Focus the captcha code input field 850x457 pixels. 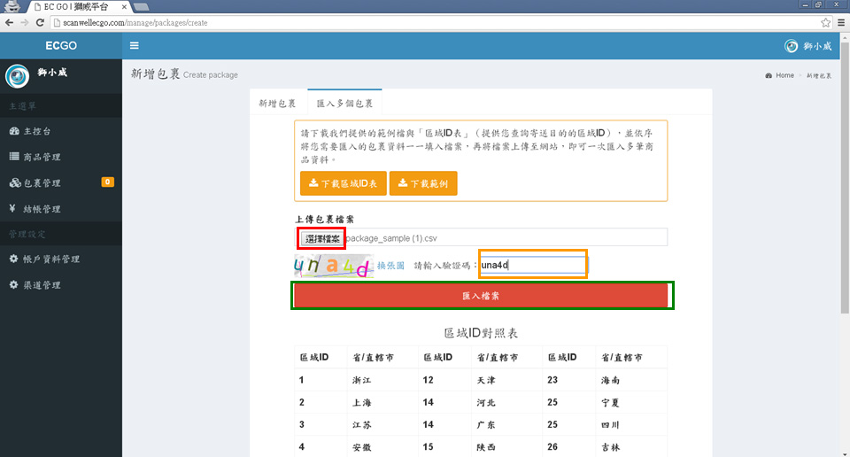pos(532,265)
